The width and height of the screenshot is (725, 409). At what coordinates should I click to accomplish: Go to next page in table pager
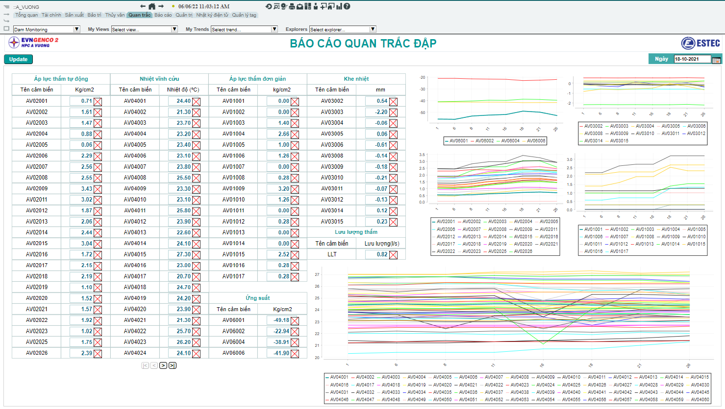click(x=163, y=365)
